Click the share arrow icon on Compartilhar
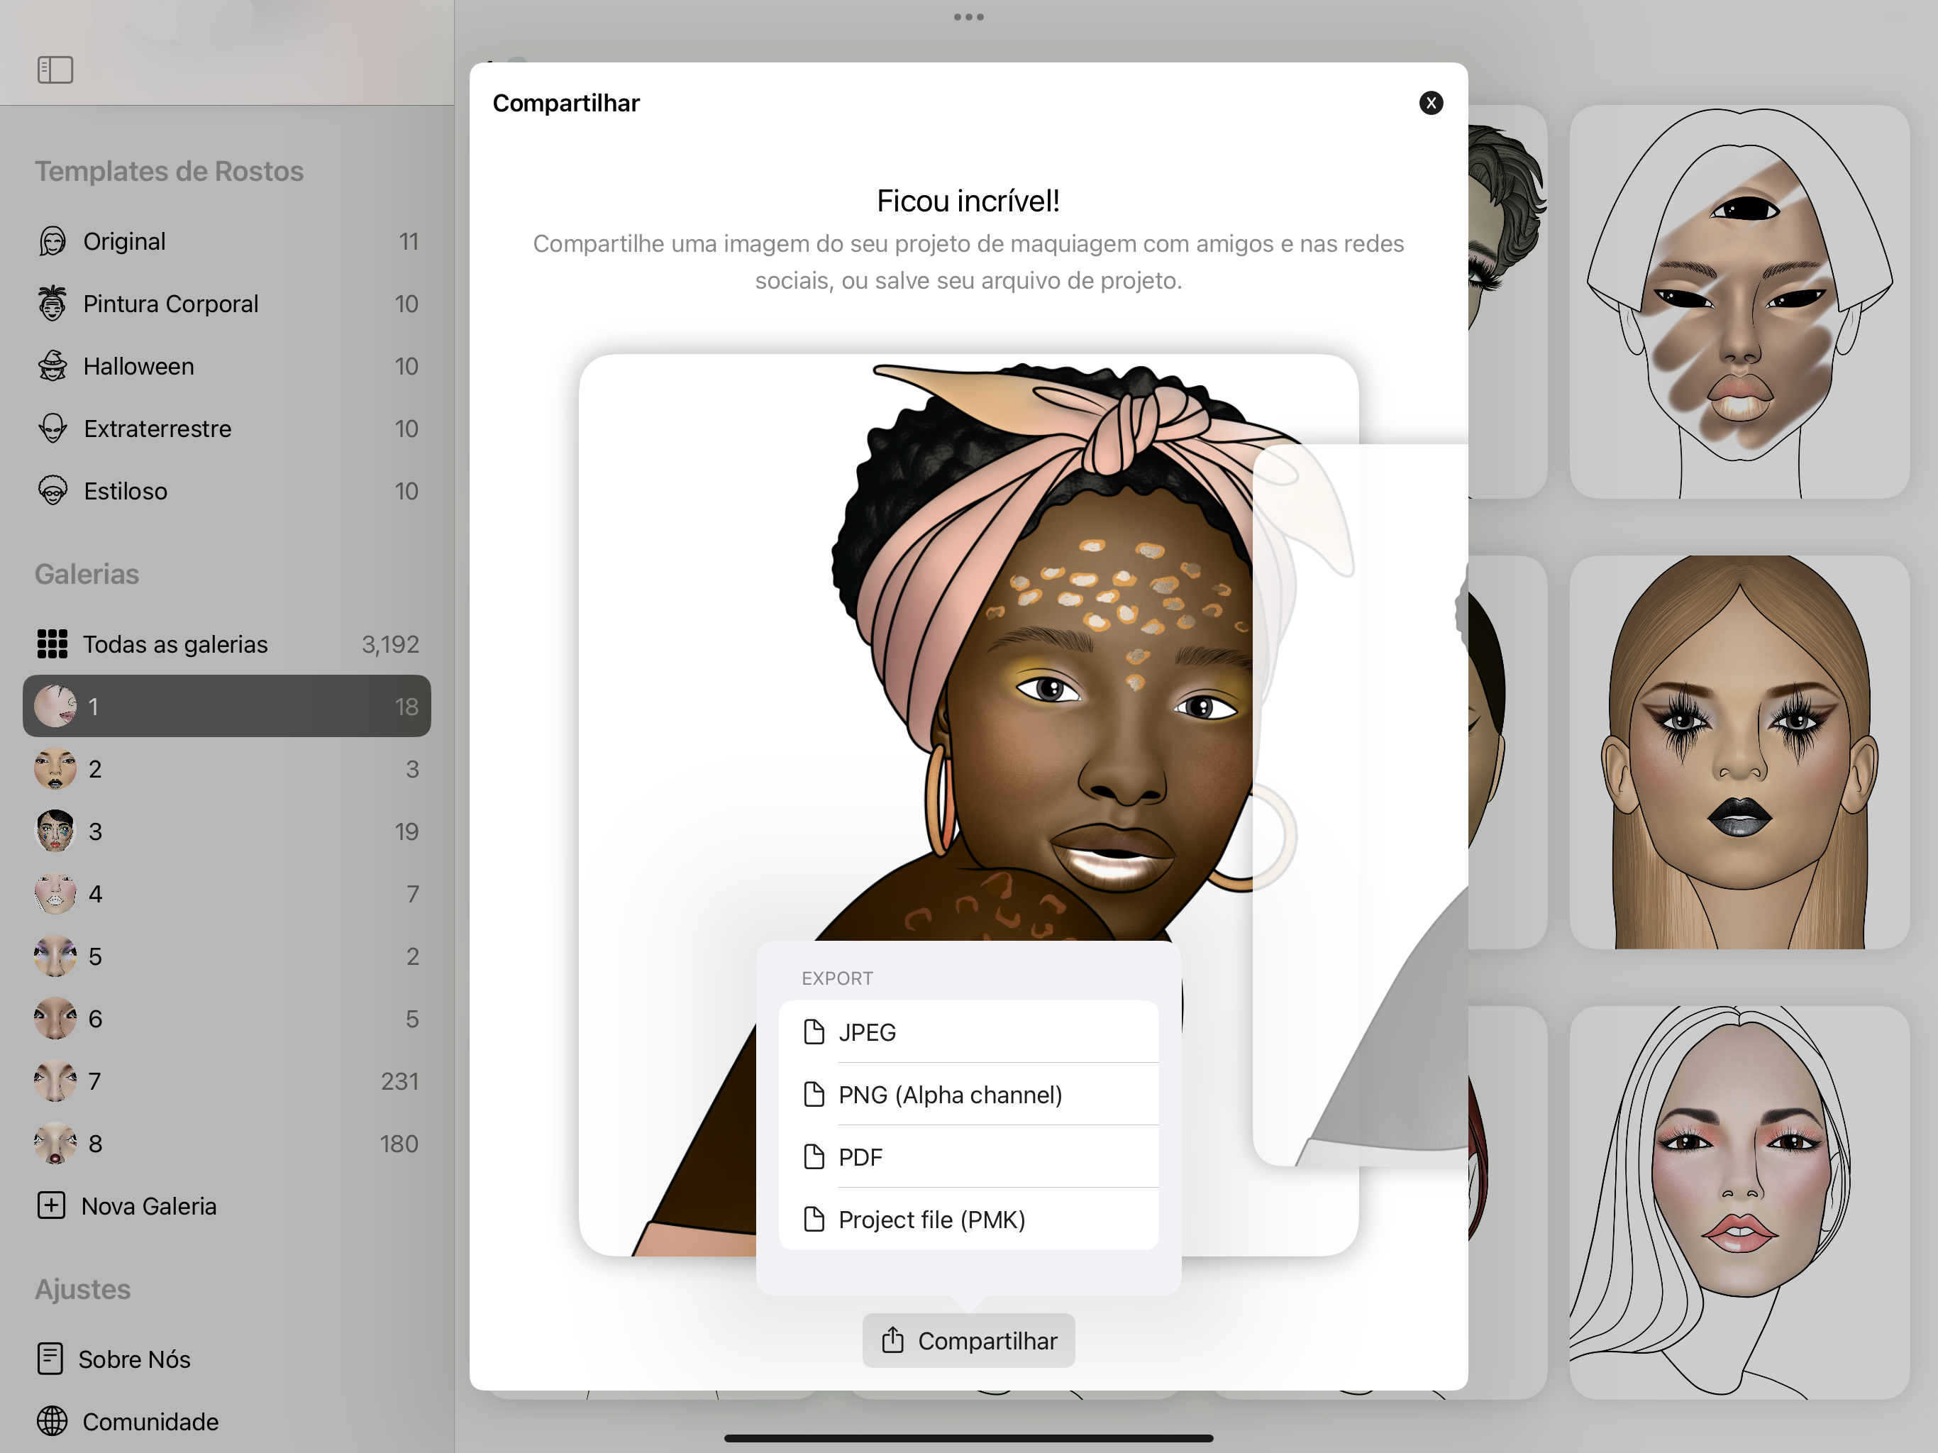 coord(893,1340)
